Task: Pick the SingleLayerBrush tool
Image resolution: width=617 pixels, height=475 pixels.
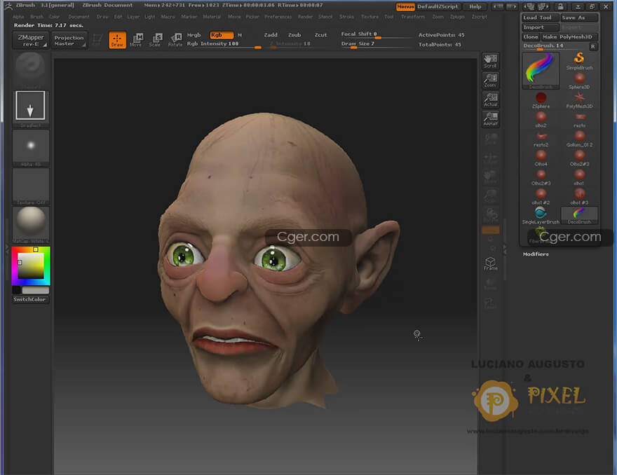Action: pyautogui.click(x=541, y=216)
